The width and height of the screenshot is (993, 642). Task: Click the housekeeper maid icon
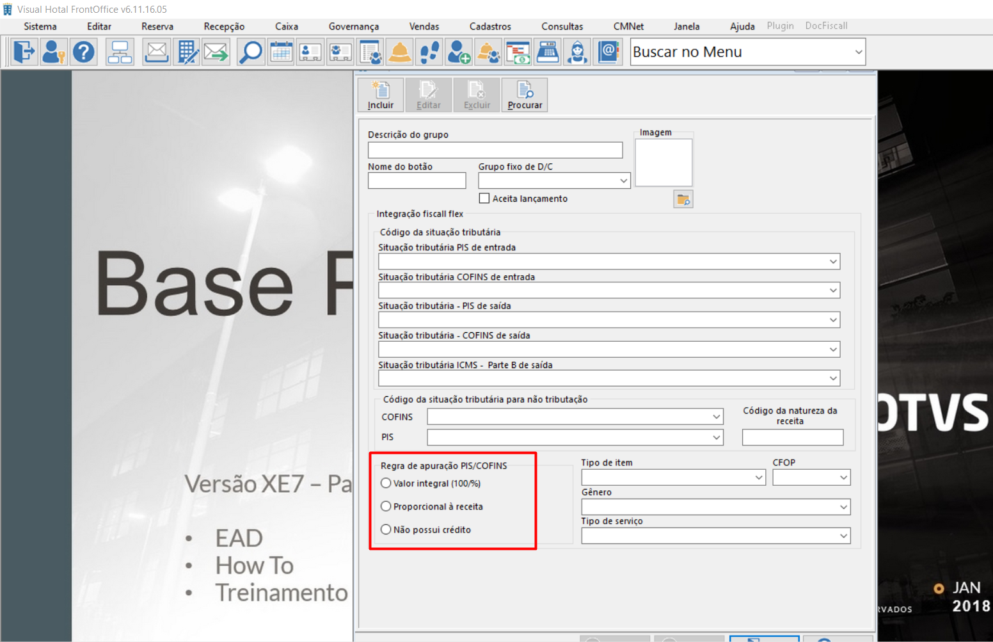tap(577, 52)
